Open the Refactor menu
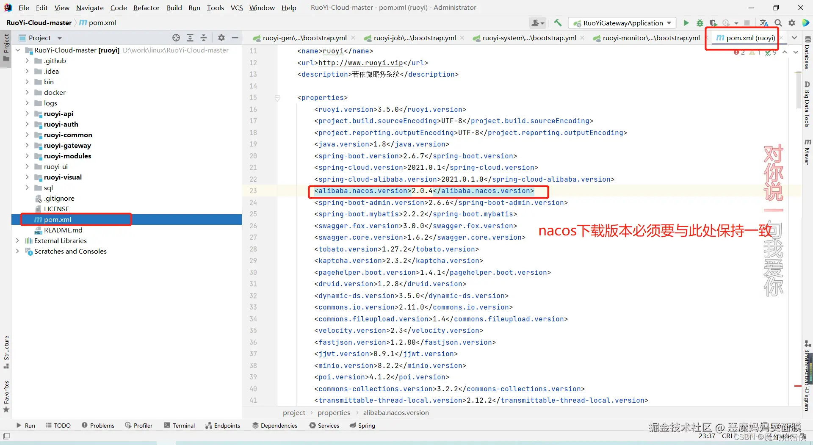This screenshot has height=445, width=813. tap(147, 8)
